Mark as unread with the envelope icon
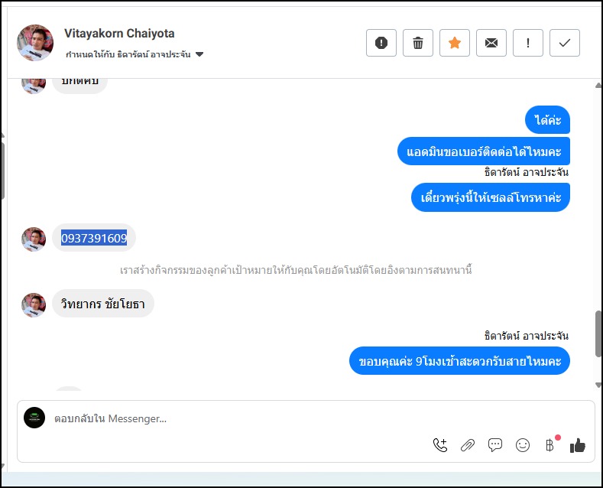Screen dimensions: 603x488 pyautogui.click(x=491, y=43)
